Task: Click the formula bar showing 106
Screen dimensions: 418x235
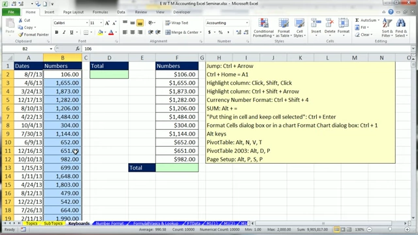Action: 247,49
